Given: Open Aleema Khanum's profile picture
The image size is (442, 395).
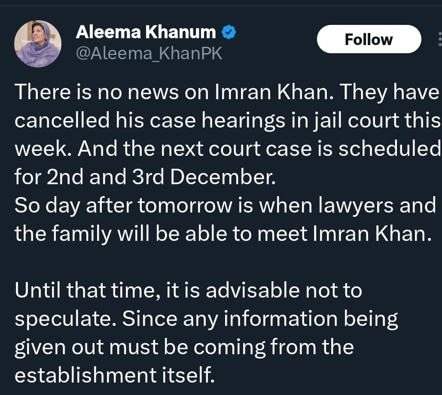Looking at the screenshot, I should [37, 43].
